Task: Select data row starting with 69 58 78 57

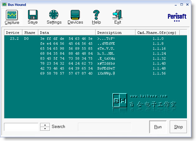Action: point(66,74)
